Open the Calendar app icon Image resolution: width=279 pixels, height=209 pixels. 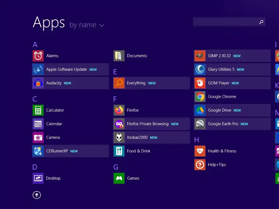(x=38, y=124)
